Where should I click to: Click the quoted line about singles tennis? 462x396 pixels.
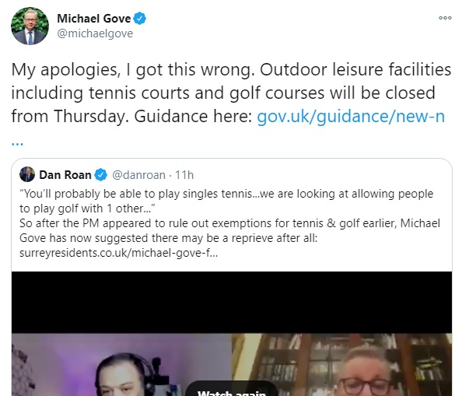(226, 201)
